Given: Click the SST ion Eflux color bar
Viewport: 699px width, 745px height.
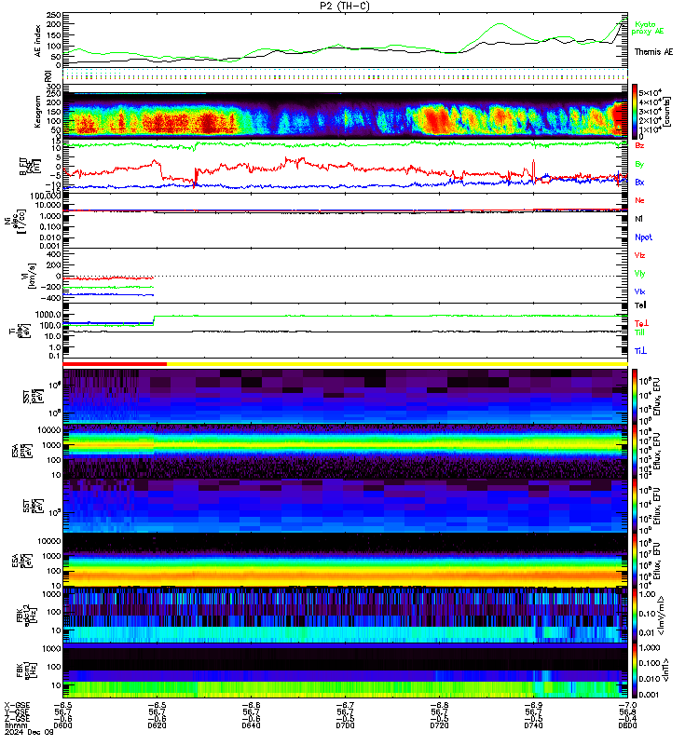Looking at the screenshot, I should point(635,396).
